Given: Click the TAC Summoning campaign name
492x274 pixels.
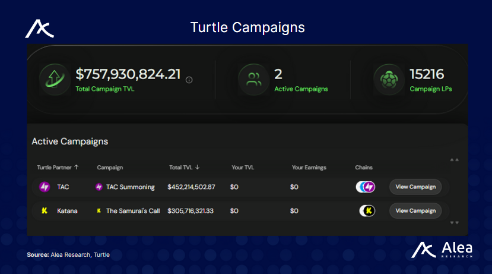Looking at the screenshot, I should [130, 187].
